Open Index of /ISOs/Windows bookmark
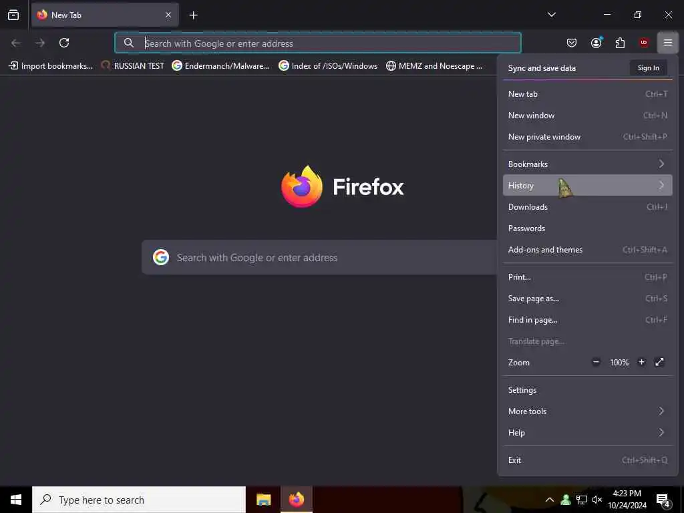 (x=328, y=66)
